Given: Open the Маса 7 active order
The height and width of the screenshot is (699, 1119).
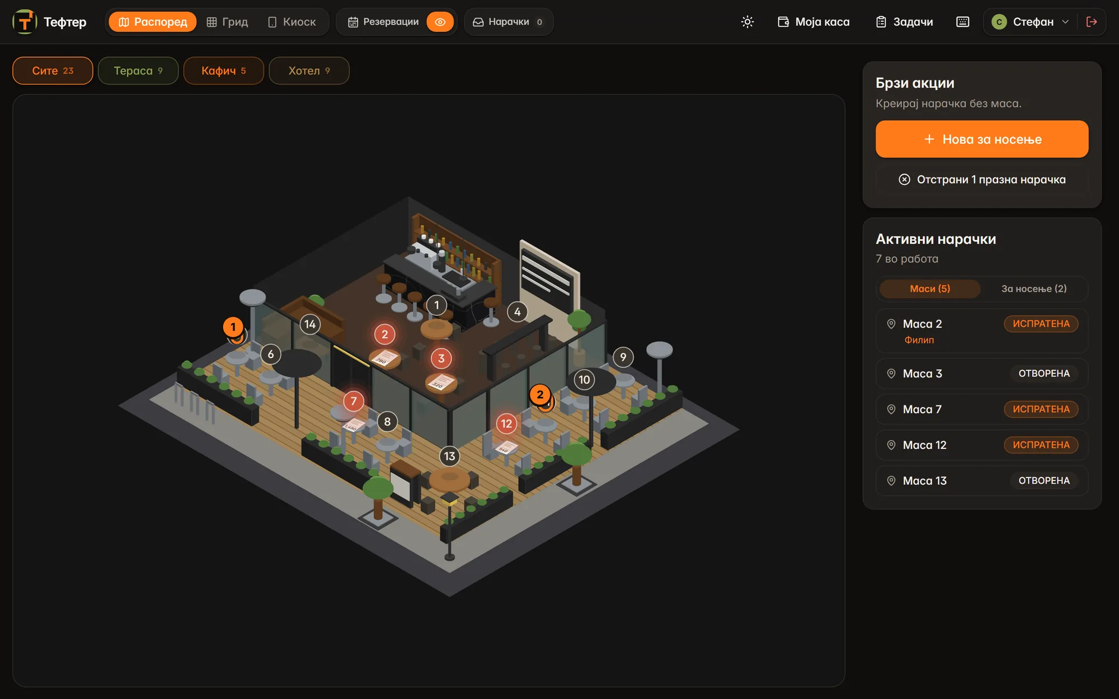Looking at the screenshot, I should pyautogui.click(x=982, y=409).
